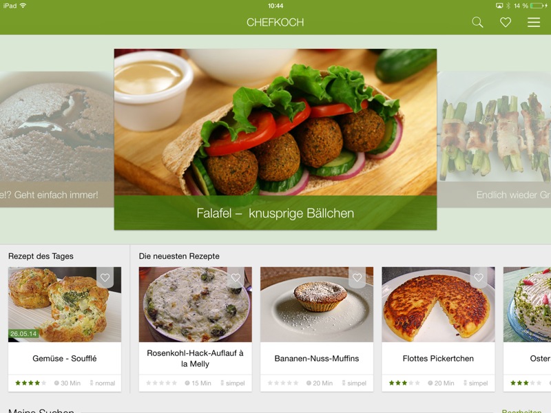
Task: Tap the star rating of Gemüse - Soufflé
Action: point(30,383)
